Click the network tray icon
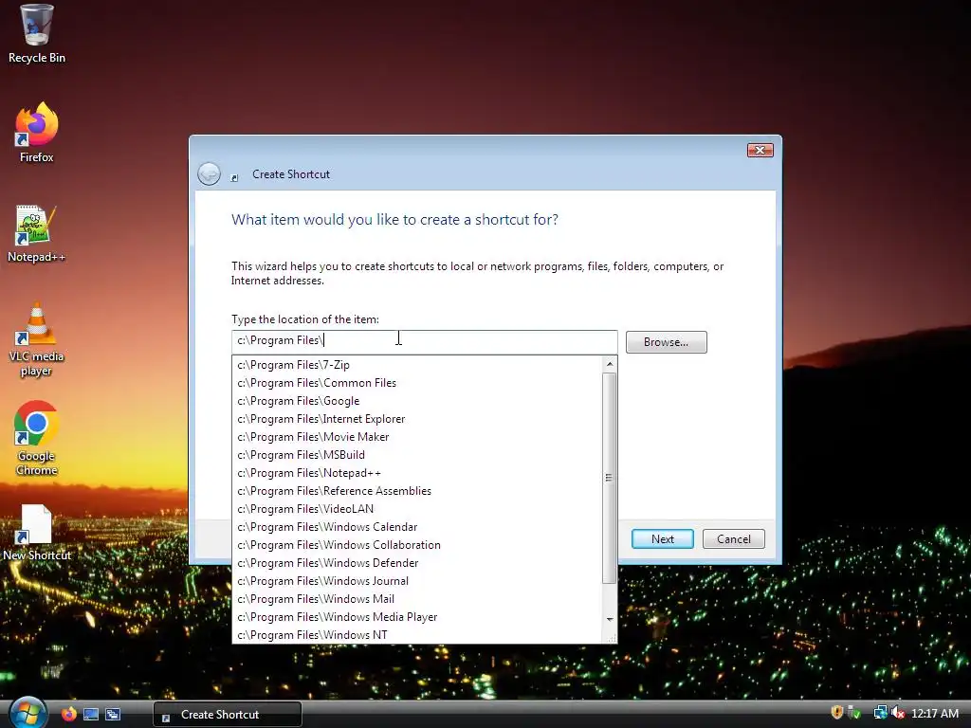The image size is (971, 728). [880, 713]
